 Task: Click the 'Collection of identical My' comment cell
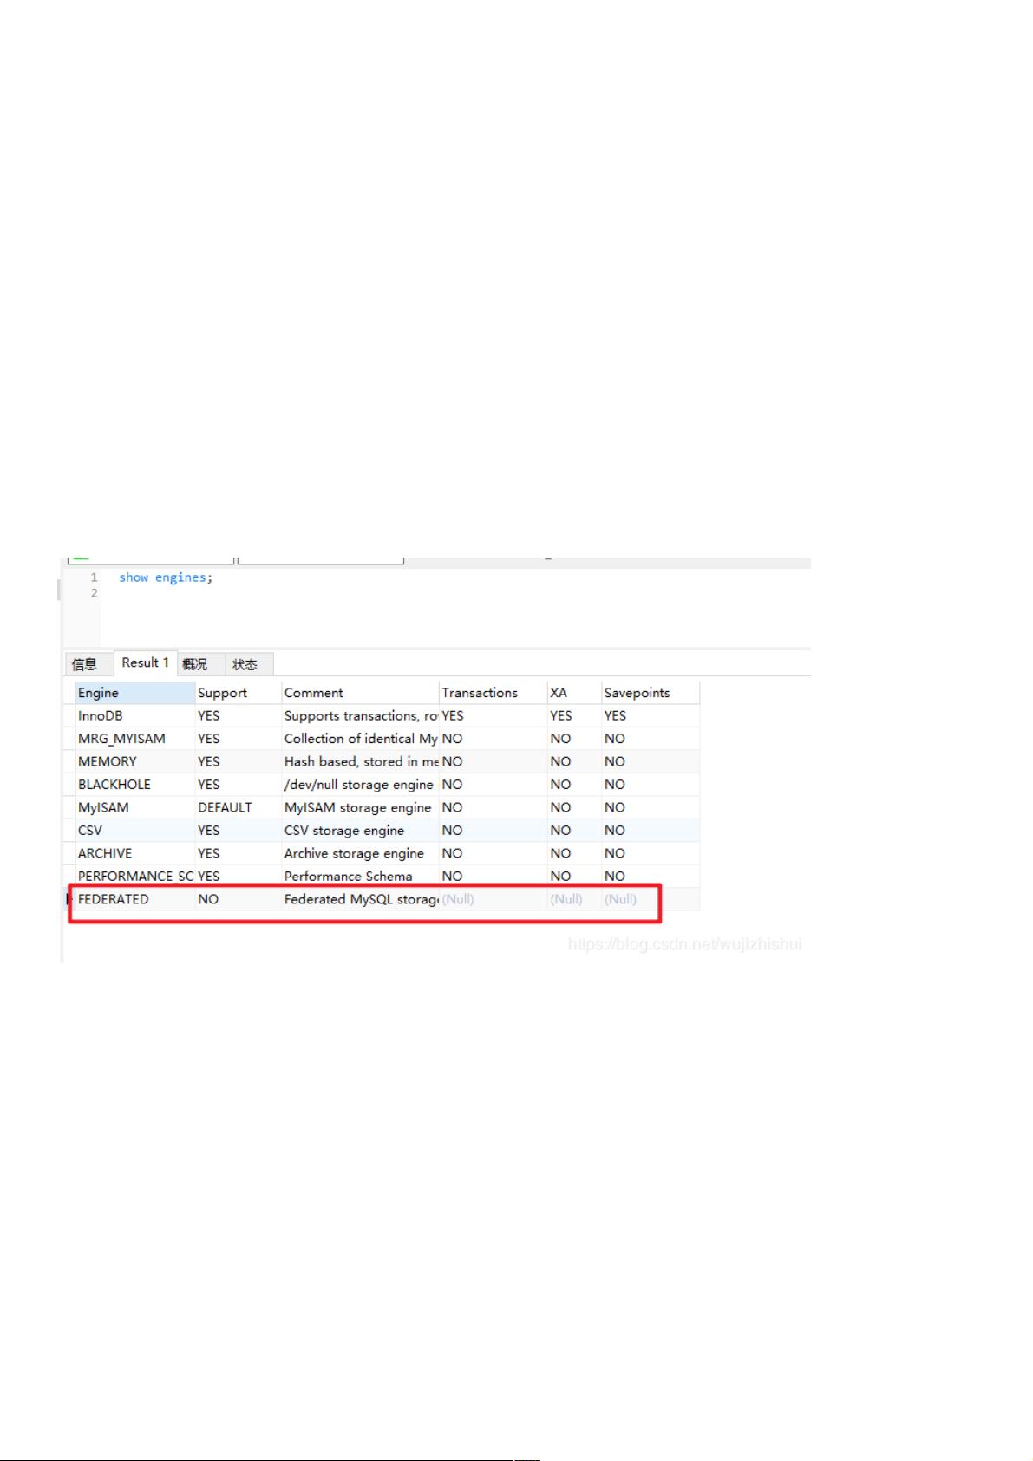(x=360, y=739)
